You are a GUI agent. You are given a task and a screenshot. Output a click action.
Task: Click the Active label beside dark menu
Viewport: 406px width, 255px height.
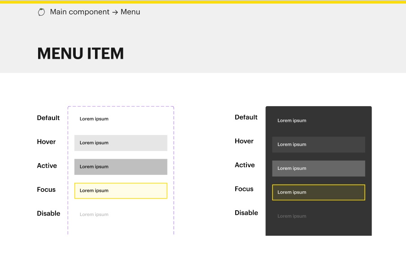[245, 165]
